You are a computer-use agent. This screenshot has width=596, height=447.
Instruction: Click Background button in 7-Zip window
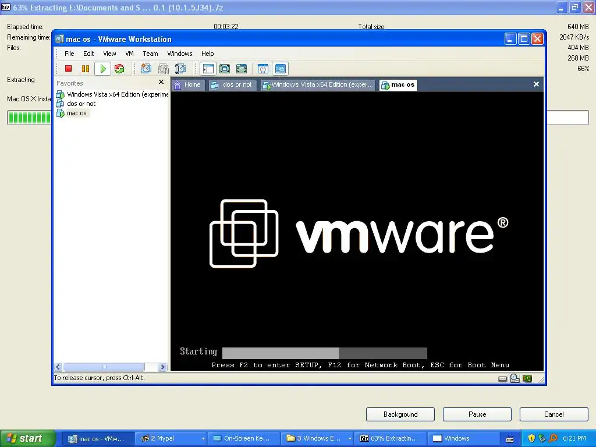click(400, 414)
